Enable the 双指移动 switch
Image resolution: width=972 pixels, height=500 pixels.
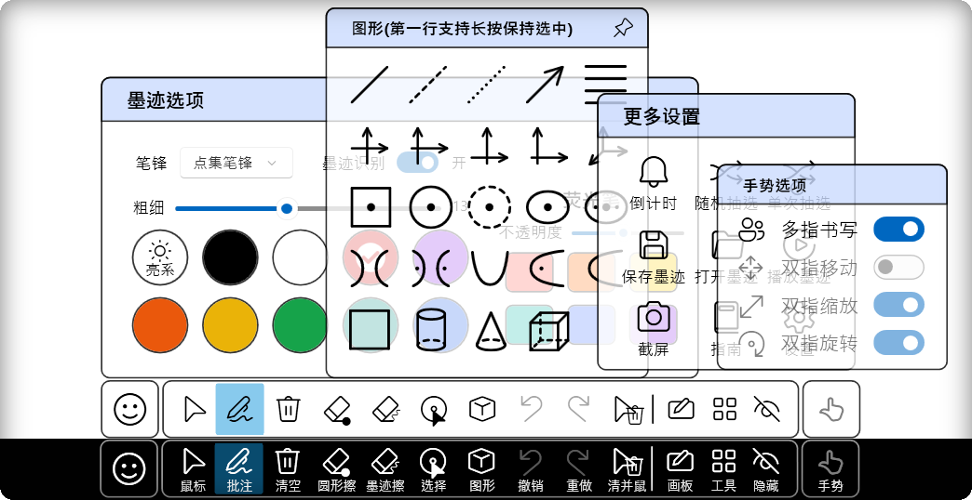(x=898, y=268)
